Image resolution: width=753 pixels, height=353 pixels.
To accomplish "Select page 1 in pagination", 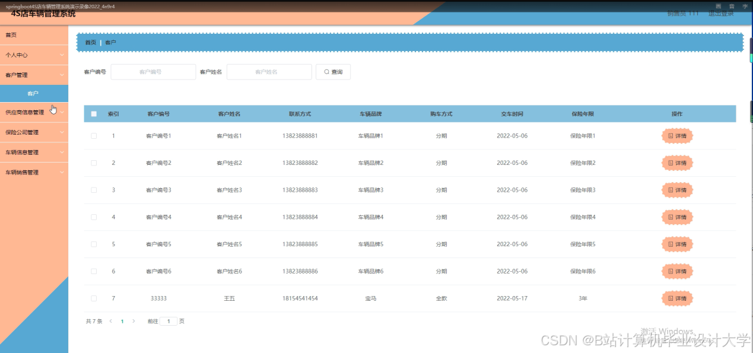I will point(122,321).
